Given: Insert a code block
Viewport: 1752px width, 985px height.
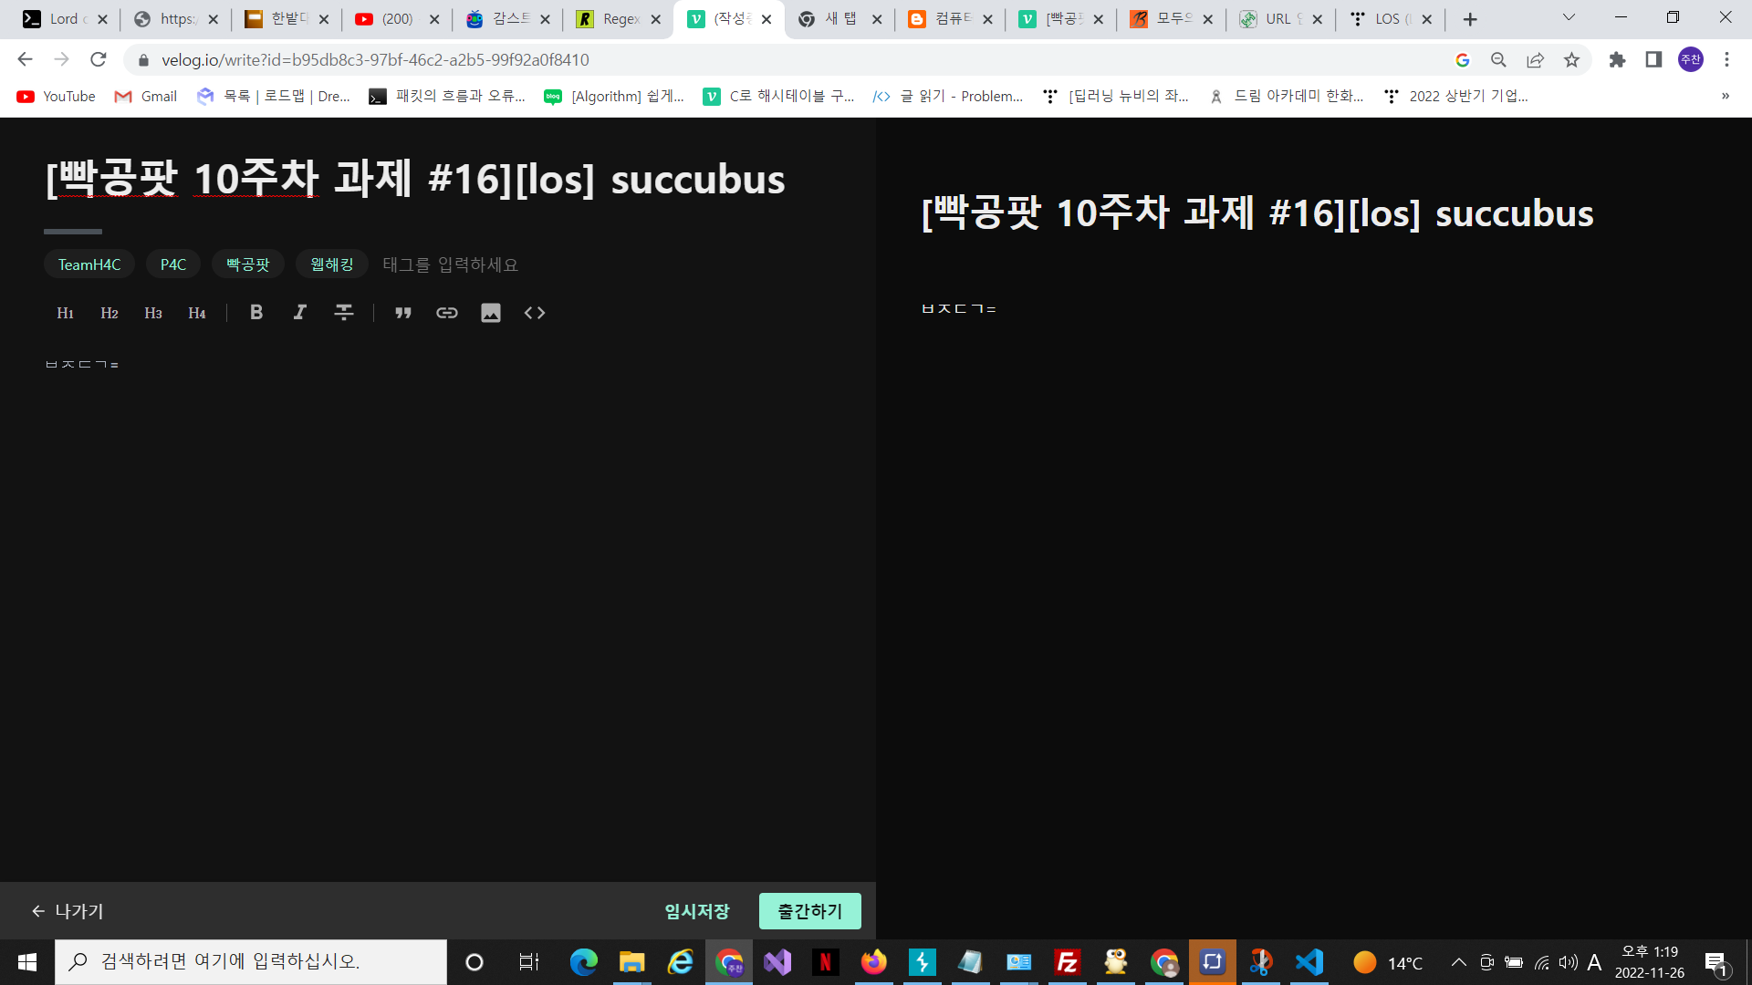Looking at the screenshot, I should click(x=534, y=313).
